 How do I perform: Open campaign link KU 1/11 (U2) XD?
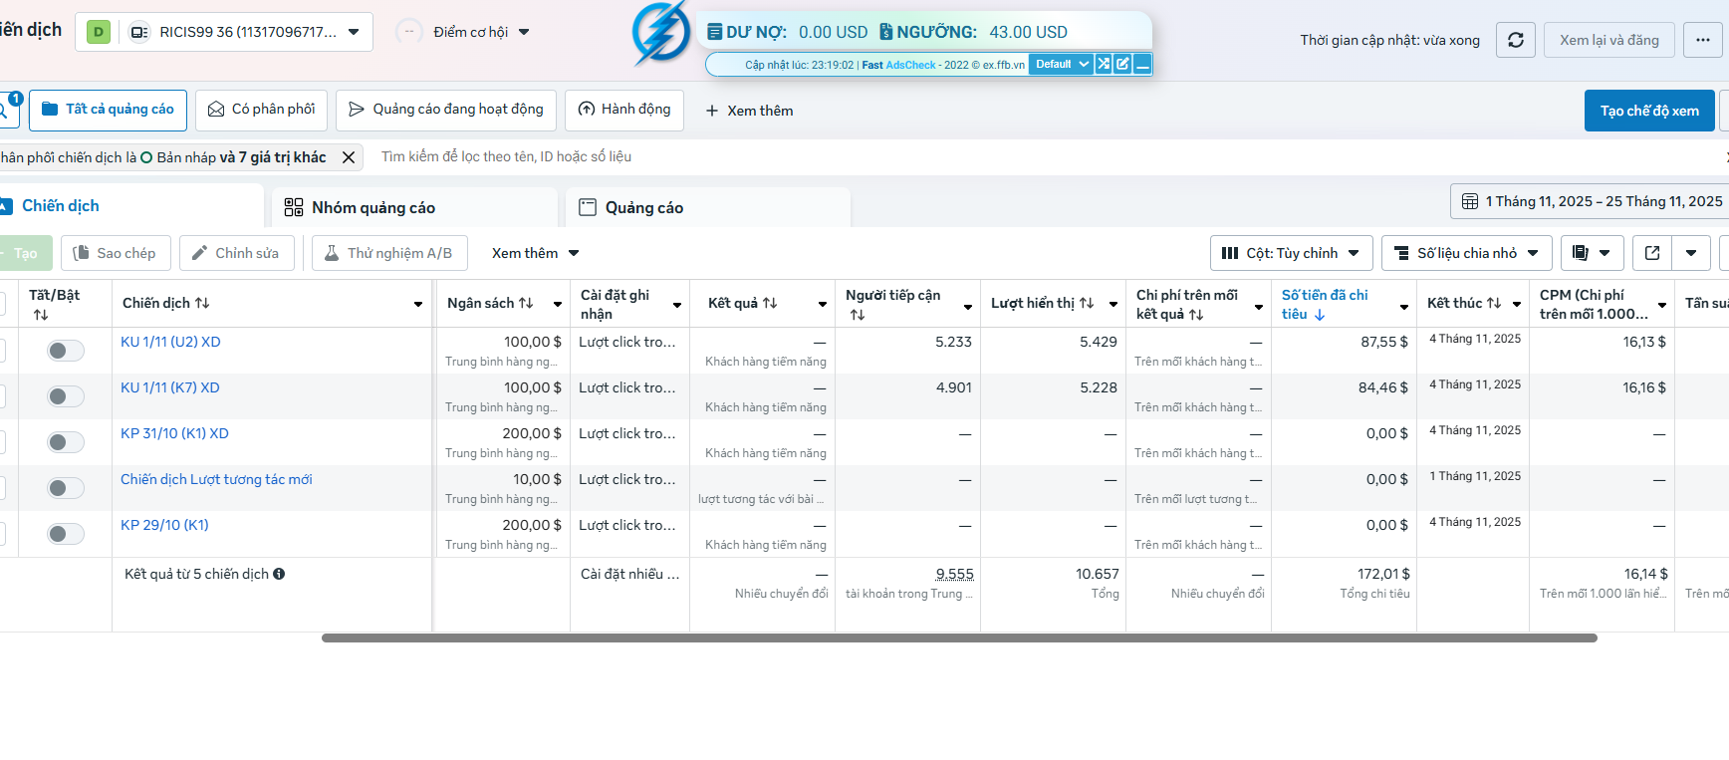coord(170,342)
